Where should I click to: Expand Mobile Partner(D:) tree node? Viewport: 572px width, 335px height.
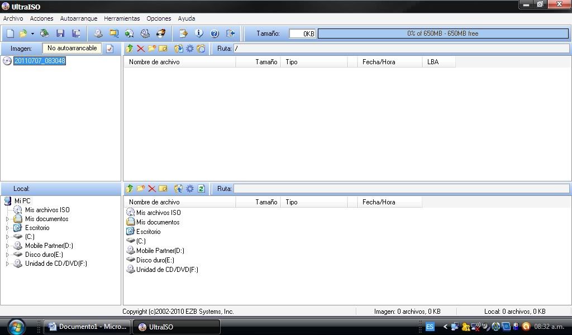[7, 246]
